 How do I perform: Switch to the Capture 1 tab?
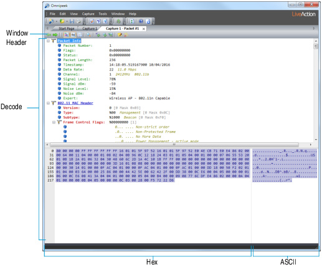click(90, 29)
